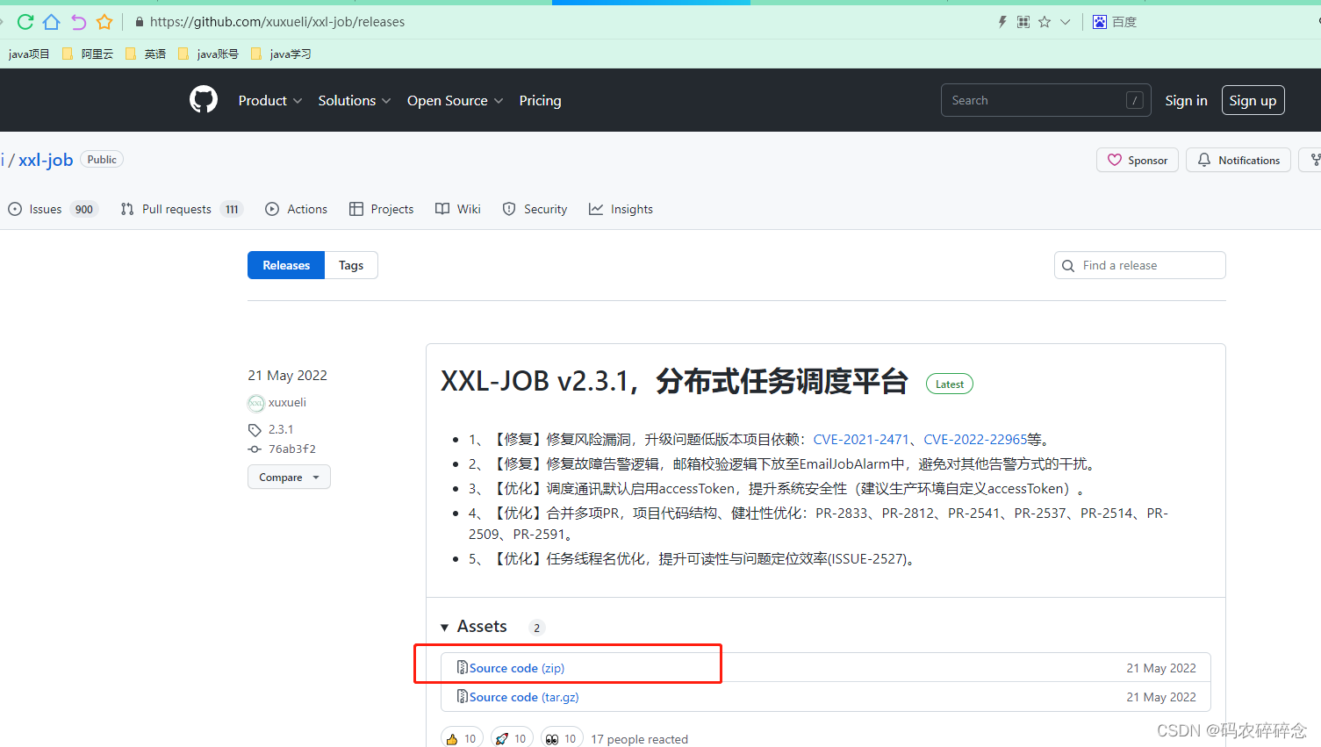Open the Insights tab
Viewport: 1321px width, 747px height.
(621, 209)
